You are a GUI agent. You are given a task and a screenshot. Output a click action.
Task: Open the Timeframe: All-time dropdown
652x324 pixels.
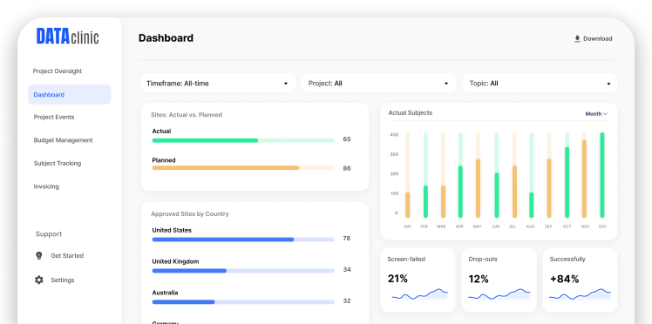click(218, 83)
